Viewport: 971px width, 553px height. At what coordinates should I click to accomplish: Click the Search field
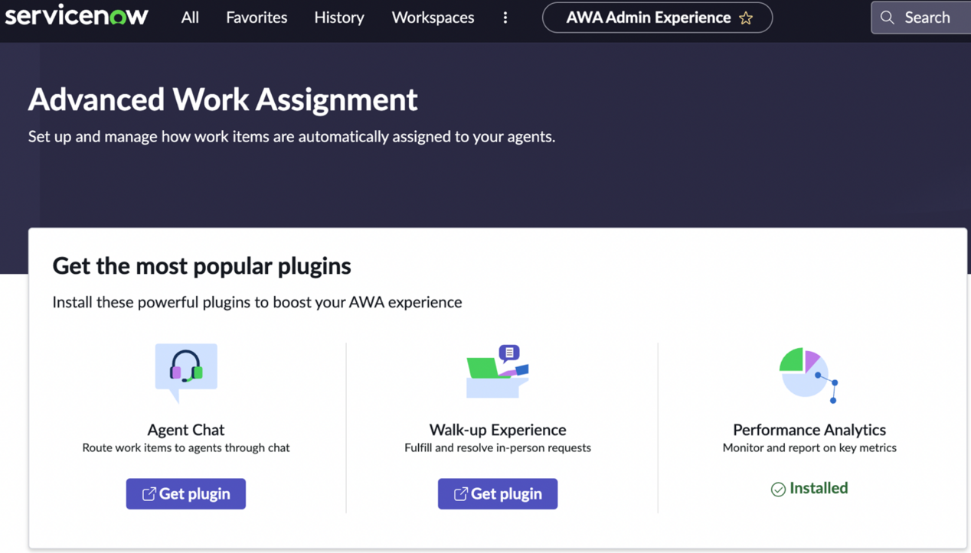pyautogui.click(x=921, y=18)
